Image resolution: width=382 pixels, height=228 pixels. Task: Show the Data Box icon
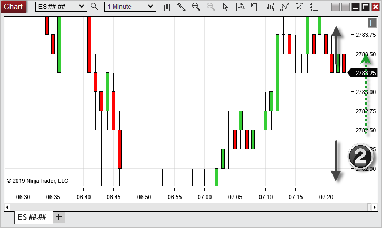(x=240, y=7)
